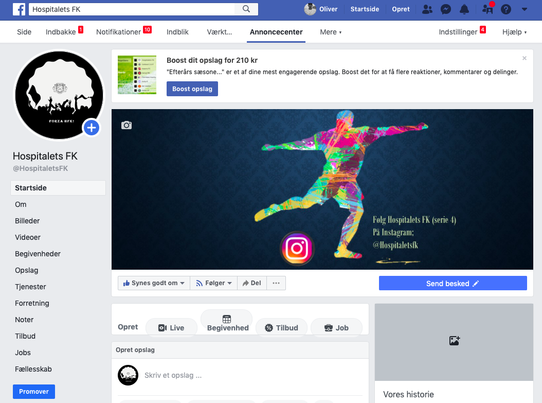Open Billeder in the sidebar
Image resolution: width=542 pixels, height=403 pixels.
click(27, 221)
